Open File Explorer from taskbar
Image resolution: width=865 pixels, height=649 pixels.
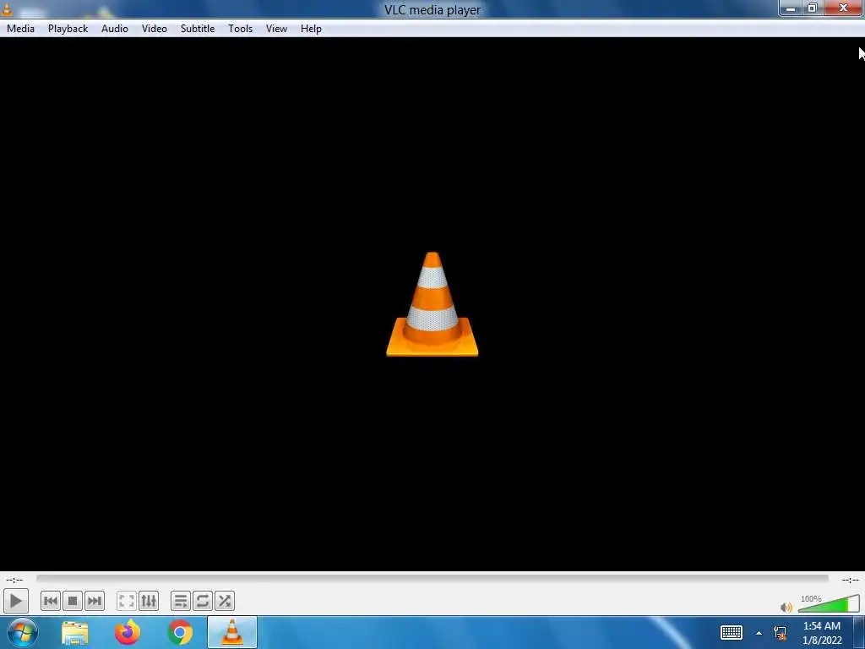[x=75, y=632]
